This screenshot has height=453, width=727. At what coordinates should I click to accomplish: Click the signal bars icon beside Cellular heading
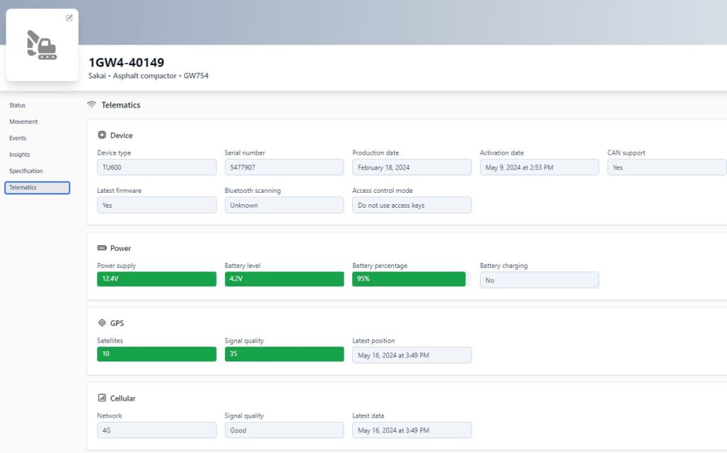(x=102, y=398)
